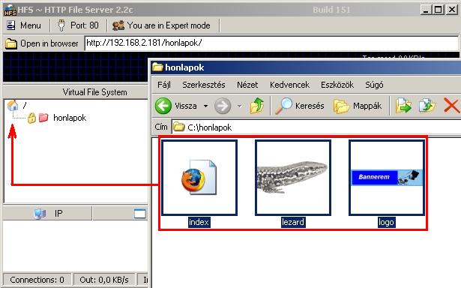Image resolution: width=461 pixels, height=288 pixels.
Task: Open Keresés search magnifier icon
Action: tap(283, 106)
